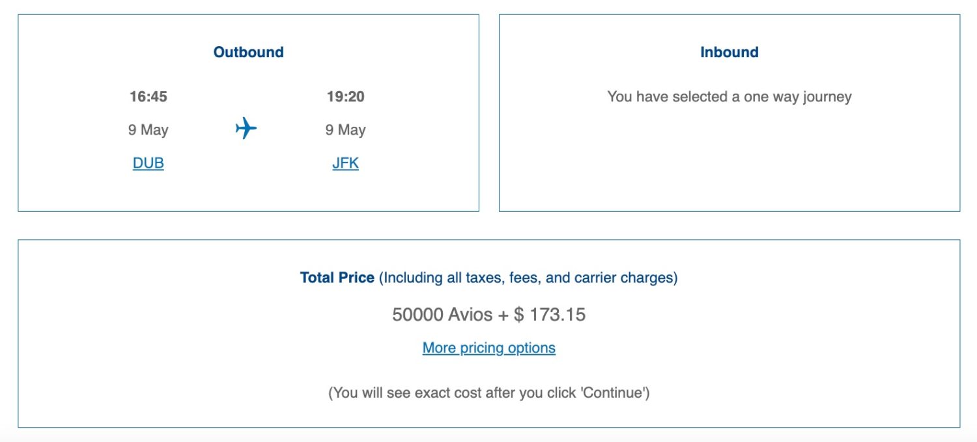
Task: Select the 9 May arrival date
Action: (x=346, y=129)
